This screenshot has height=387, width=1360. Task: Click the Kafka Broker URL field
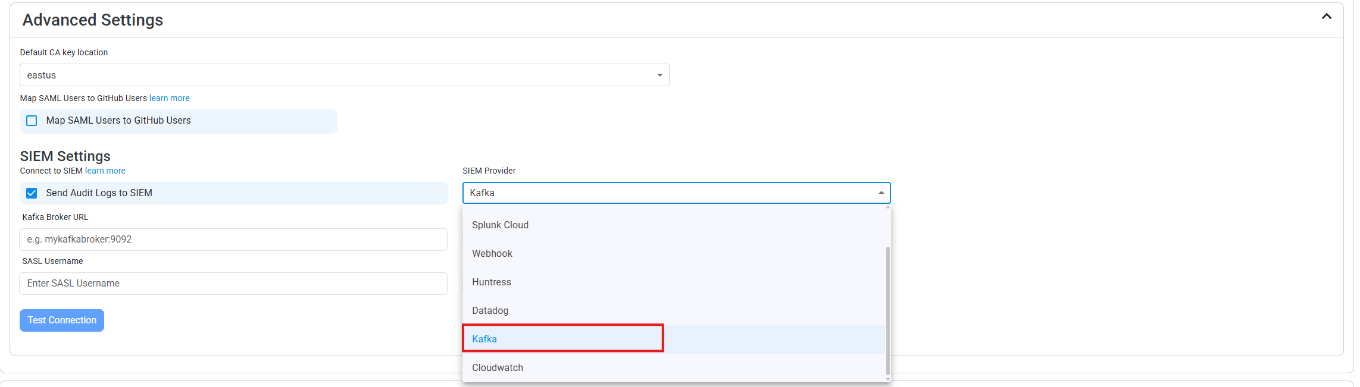pyautogui.click(x=233, y=240)
